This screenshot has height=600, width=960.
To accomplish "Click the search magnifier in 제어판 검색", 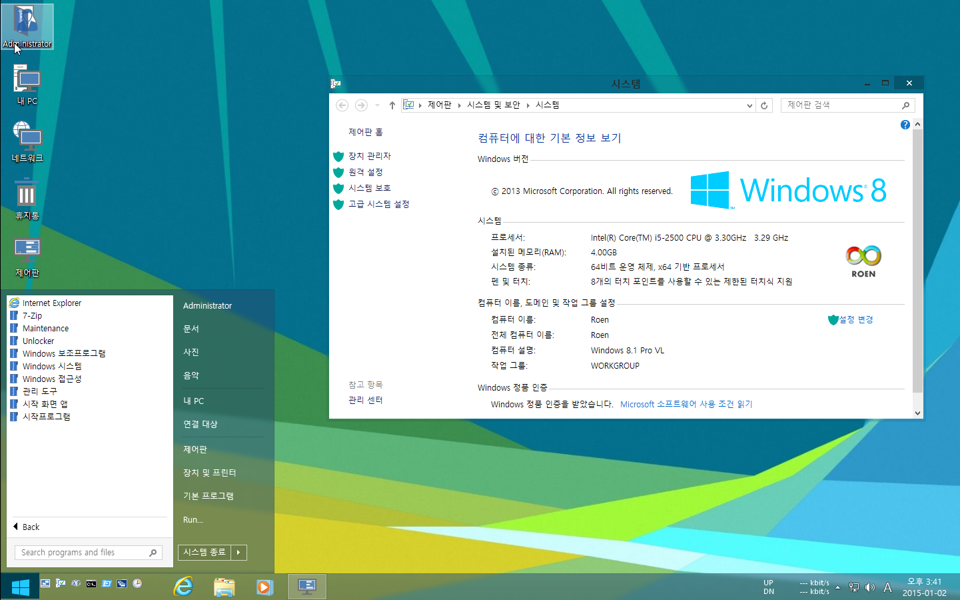I will click(x=905, y=105).
